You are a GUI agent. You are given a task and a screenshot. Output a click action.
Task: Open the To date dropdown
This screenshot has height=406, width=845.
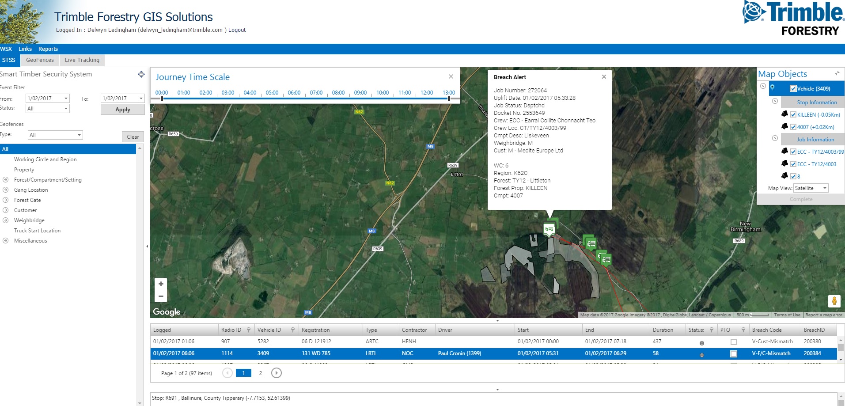coord(141,99)
